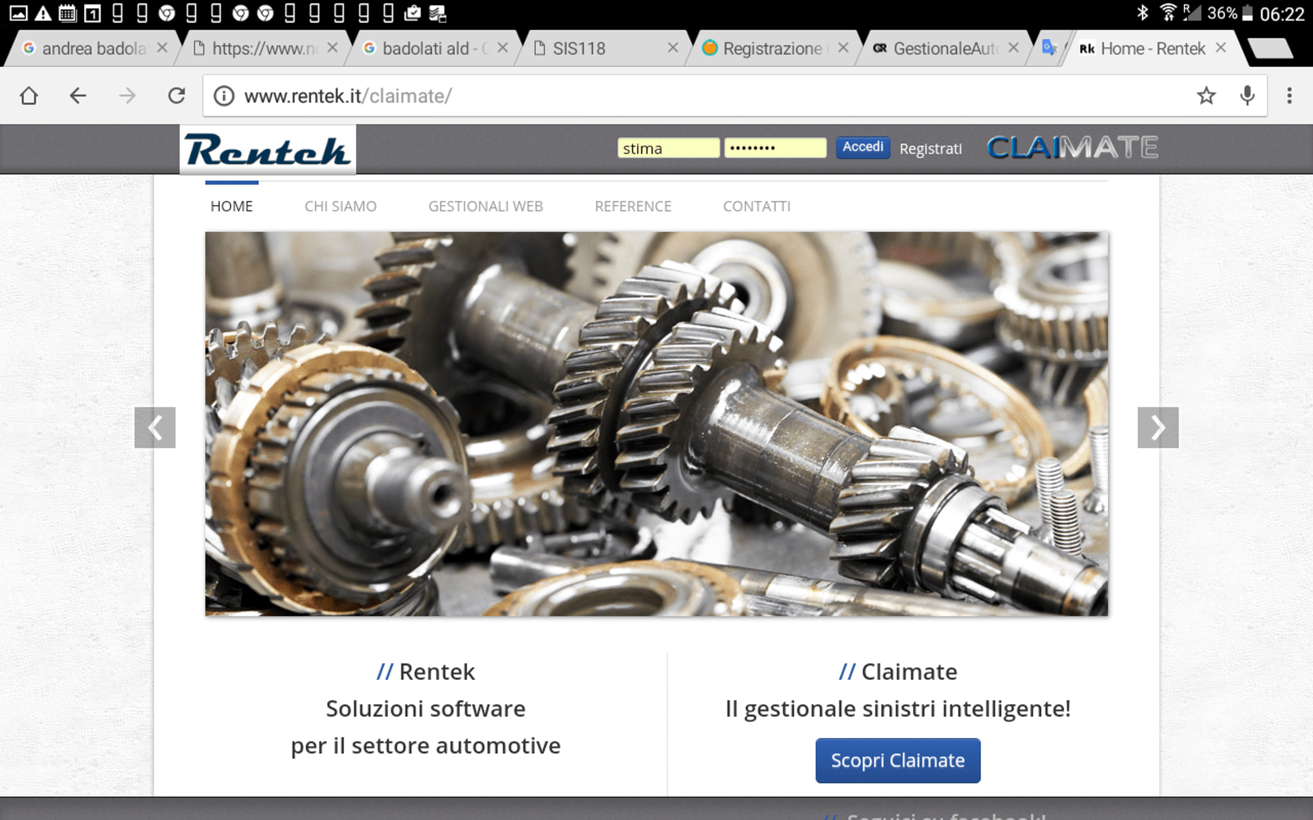
Task: Click the Scopri Claimate button
Action: click(x=898, y=760)
